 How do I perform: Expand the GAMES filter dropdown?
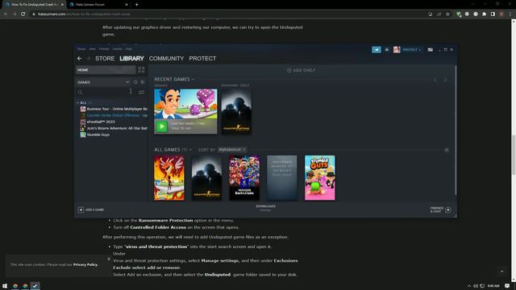(103, 82)
